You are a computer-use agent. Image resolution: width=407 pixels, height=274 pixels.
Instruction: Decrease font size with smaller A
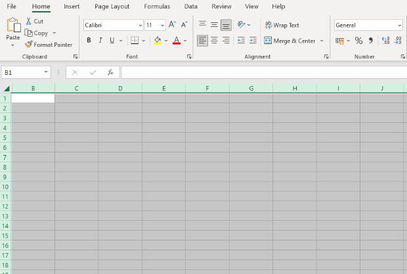point(184,25)
